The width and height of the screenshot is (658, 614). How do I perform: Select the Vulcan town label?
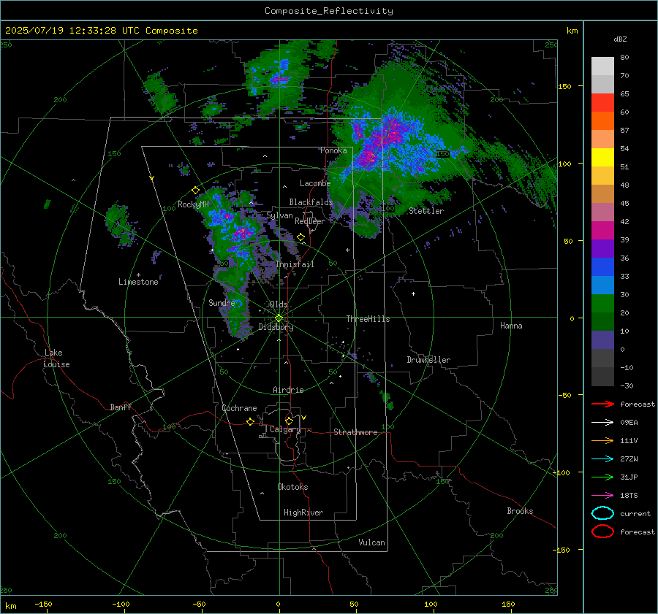point(372,542)
